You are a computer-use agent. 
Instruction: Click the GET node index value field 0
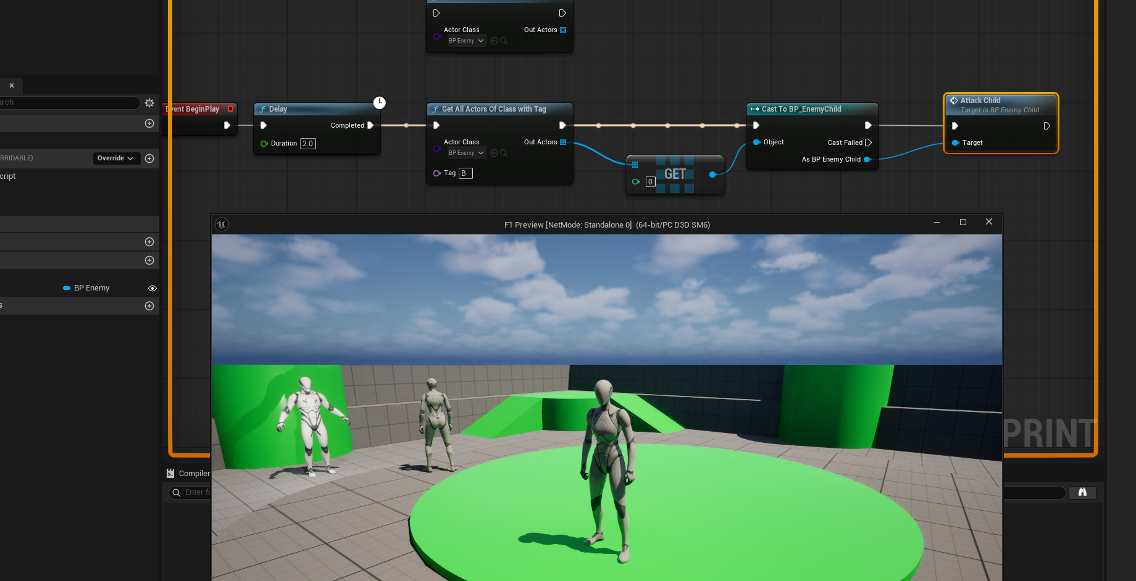650,182
